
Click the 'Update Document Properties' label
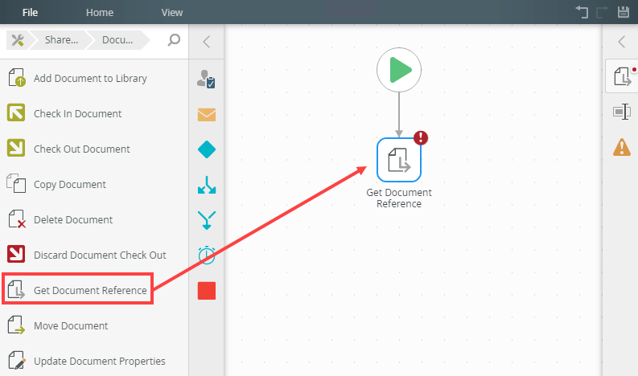coord(99,362)
